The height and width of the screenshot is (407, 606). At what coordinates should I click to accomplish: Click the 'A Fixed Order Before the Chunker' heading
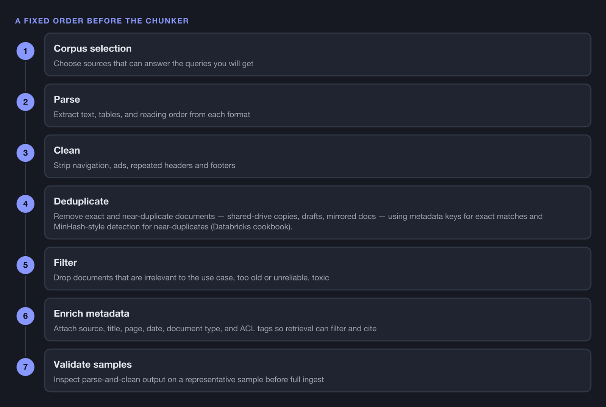pos(102,21)
